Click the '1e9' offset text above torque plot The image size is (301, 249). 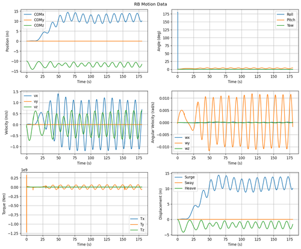coord(25,170)
